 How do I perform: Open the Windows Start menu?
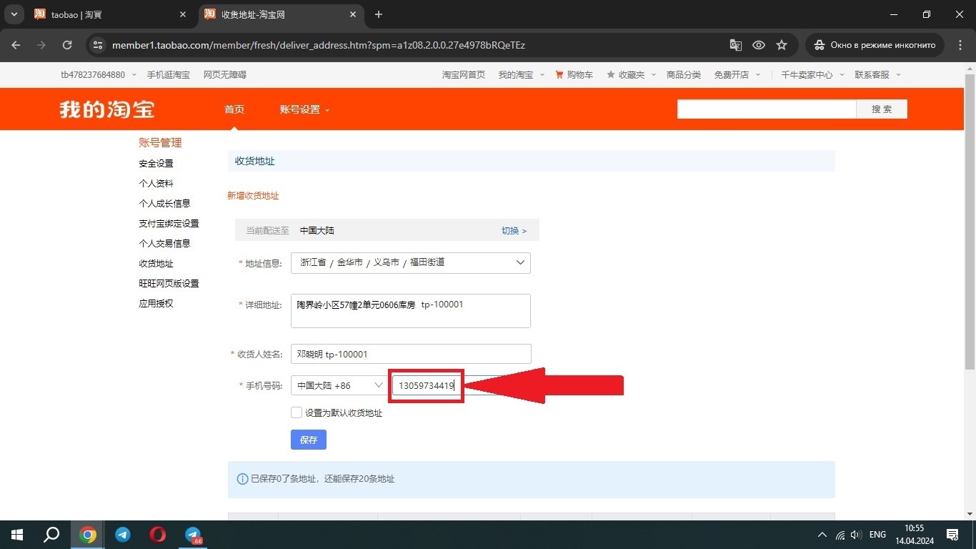point(16,535)
